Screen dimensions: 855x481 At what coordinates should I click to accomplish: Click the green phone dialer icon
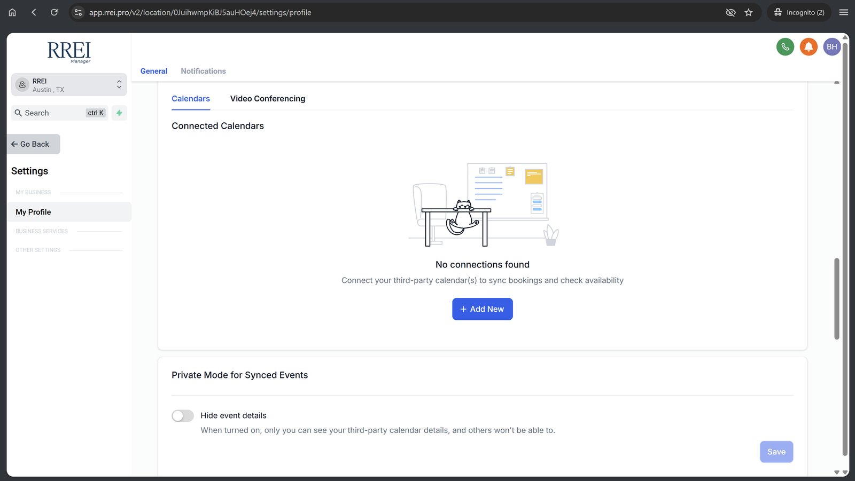coord(785,47)
